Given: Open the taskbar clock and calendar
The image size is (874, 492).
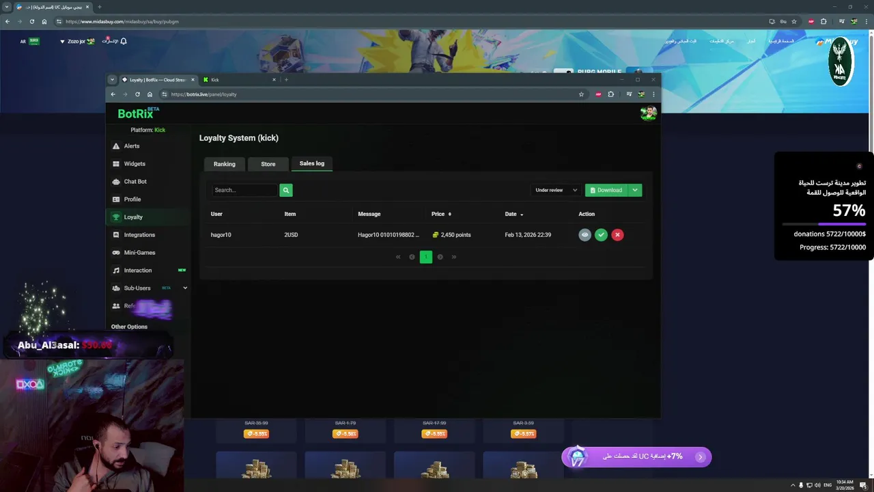Looking at the screenshot, I should [x=845, y=484].
